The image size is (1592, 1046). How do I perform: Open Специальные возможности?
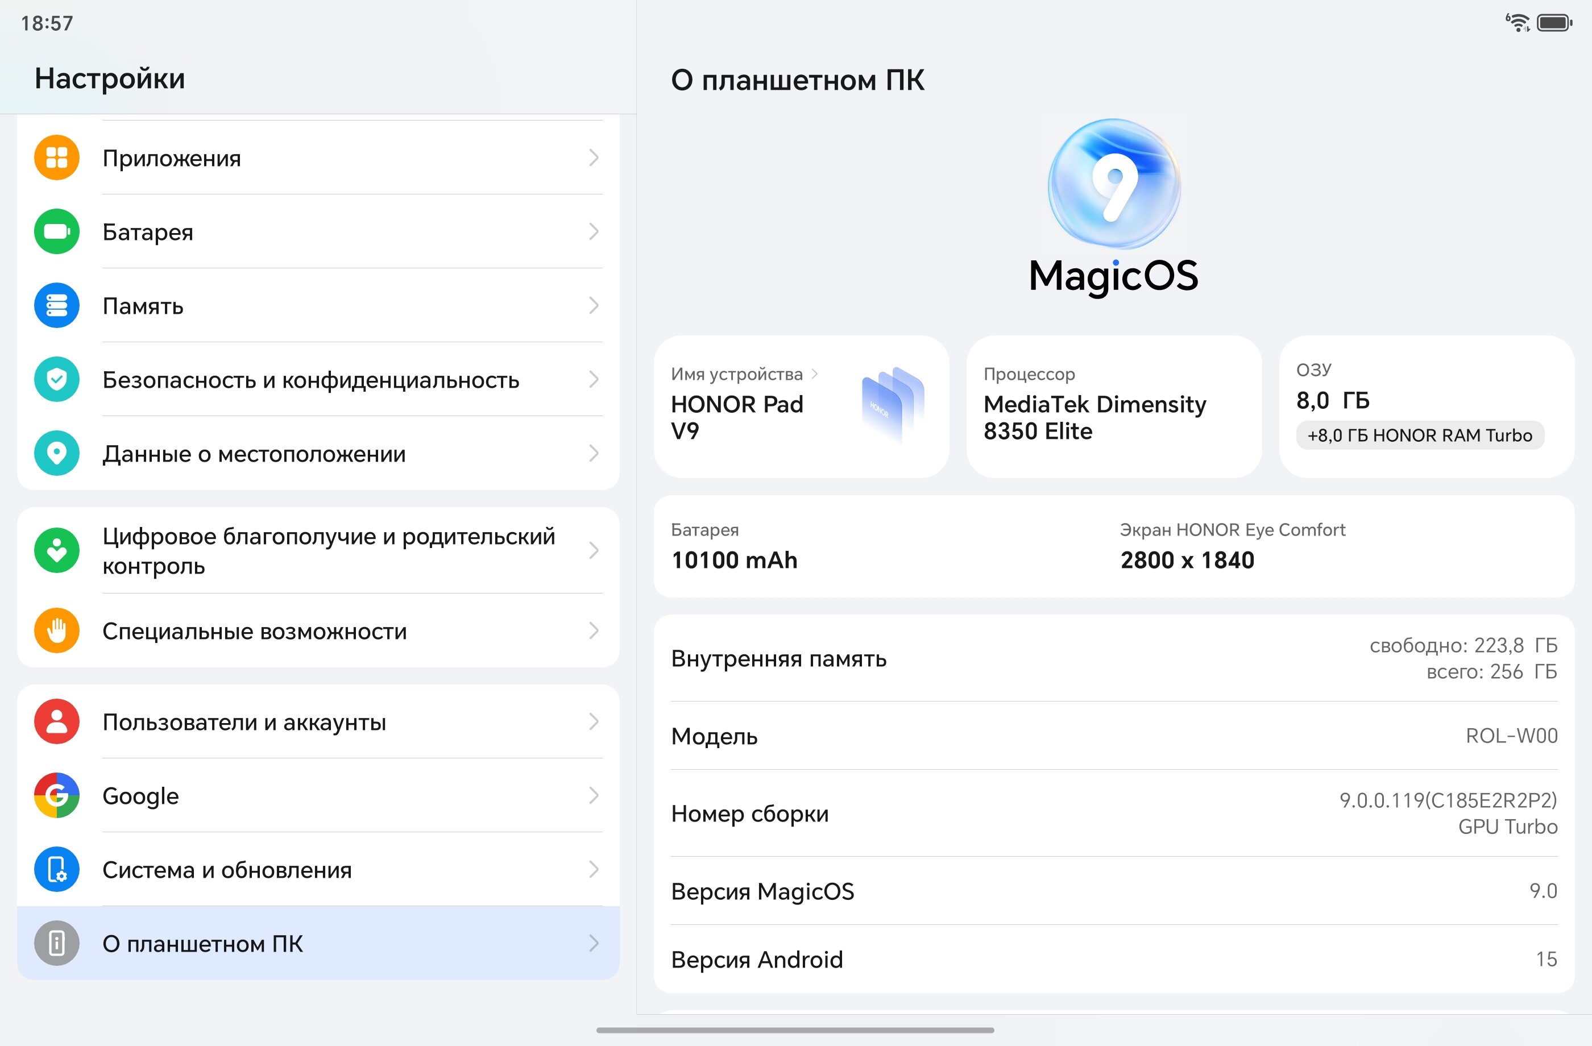click(318, 630)
